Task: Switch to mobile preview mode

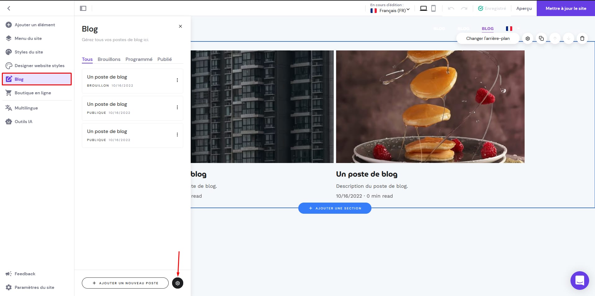Action: tap(433, 8)
